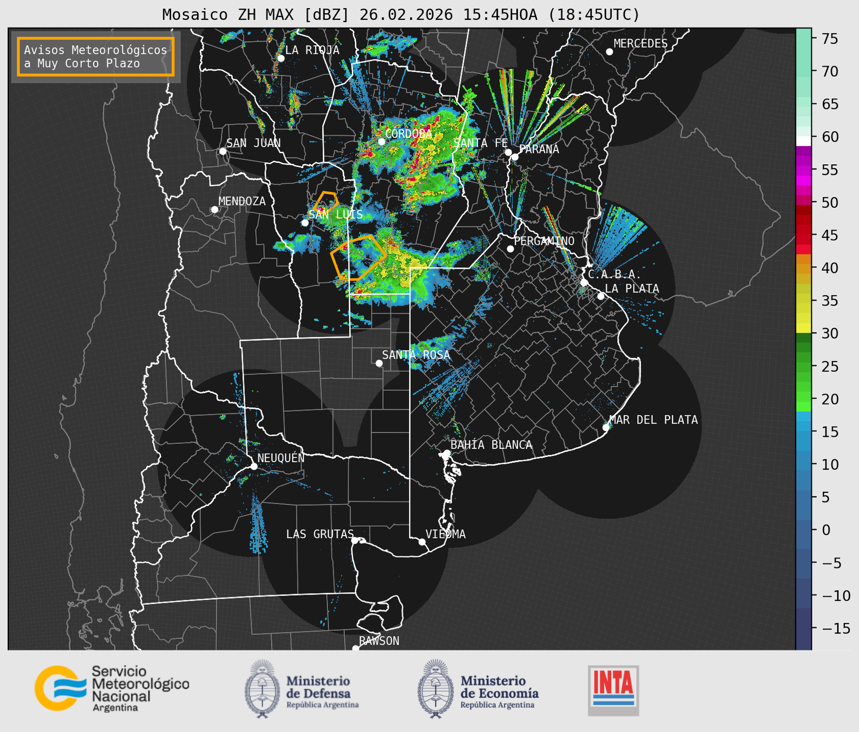Click the magenta 55 dBZ band on colorbar
859x732 pixels.
[803, 170]
